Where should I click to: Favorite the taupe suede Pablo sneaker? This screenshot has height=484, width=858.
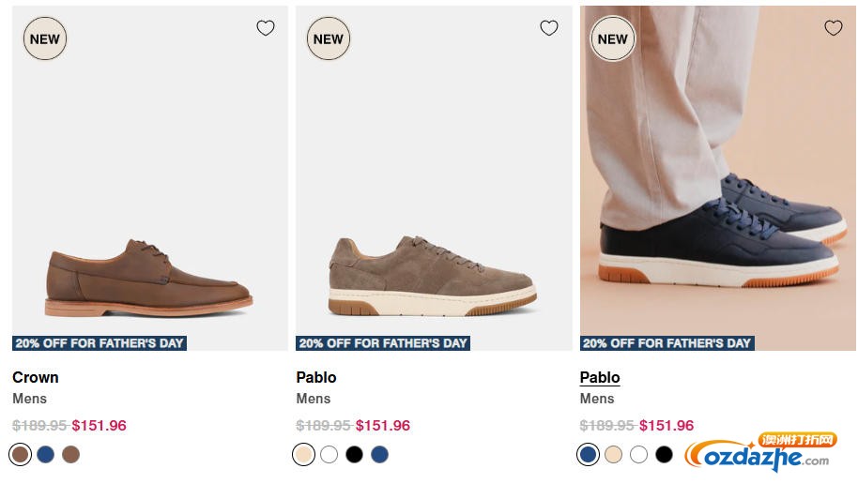coord(549,28)
